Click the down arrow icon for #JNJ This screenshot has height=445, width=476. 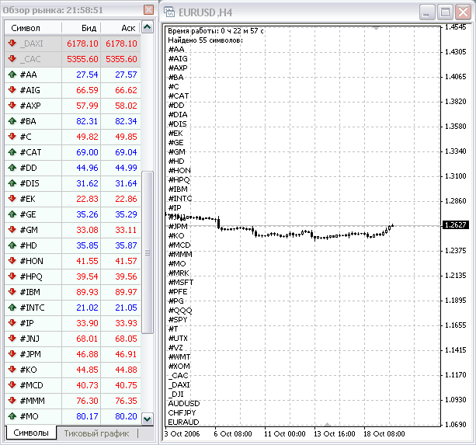[12, 338]
